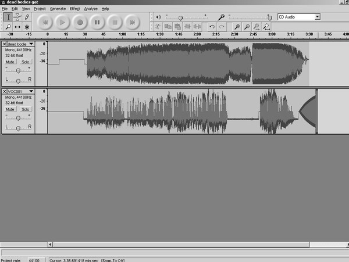349x262 pixels.
Task: Adjust gain slider of dead bodie track
Action: [x=18, y=70]
